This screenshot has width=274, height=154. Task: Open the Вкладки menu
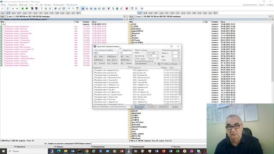[48, 5]
